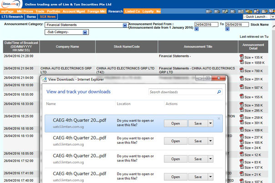Open PDF icon sized 109 K
Viewport: 275px width, 183px height.
[242, 130]
